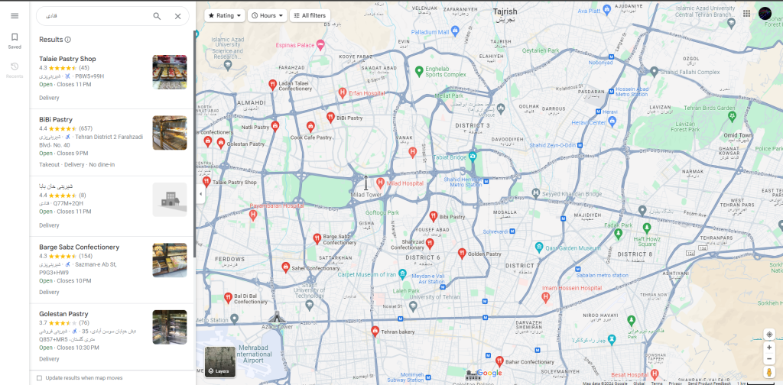Select the Milad Hospital map pin
The width and height of the screenshot is (783, 385).
pos(380,183)
